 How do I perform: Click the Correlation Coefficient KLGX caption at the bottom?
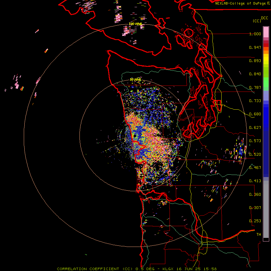137,269
